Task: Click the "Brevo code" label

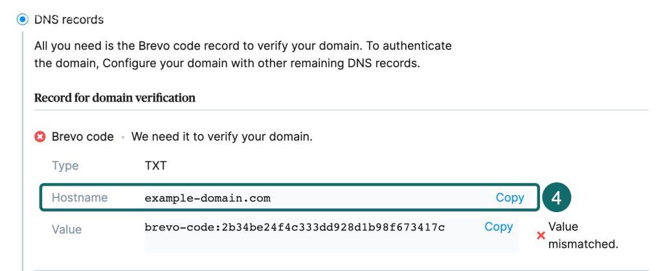Action: coord(82,137)
